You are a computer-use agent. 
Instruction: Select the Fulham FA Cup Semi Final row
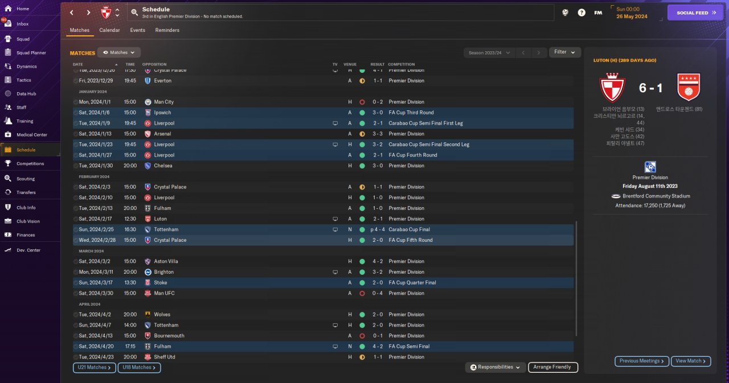(x=323, y=347)
